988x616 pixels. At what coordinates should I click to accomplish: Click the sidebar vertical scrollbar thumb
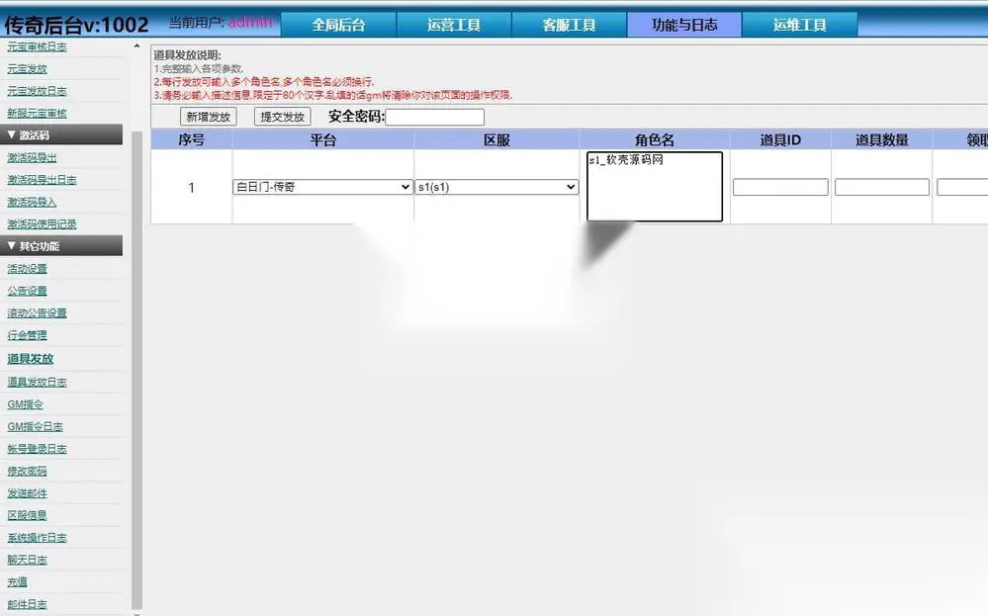pyautogui.click(x=136, y=370)
